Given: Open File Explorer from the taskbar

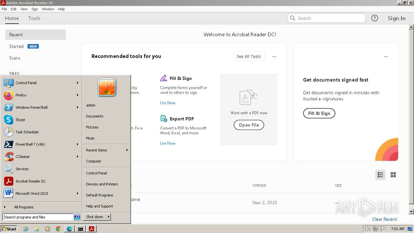Looking at the screenshot, I should coord(37,229).
